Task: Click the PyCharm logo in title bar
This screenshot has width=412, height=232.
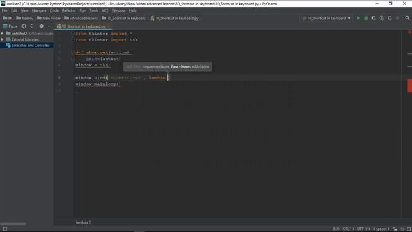Action: [3, 3]
